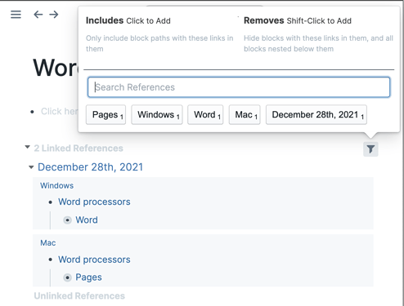This screenshot has height=306, width=404.
Task: Focus the Search References field
Action: tap(239, 87)
